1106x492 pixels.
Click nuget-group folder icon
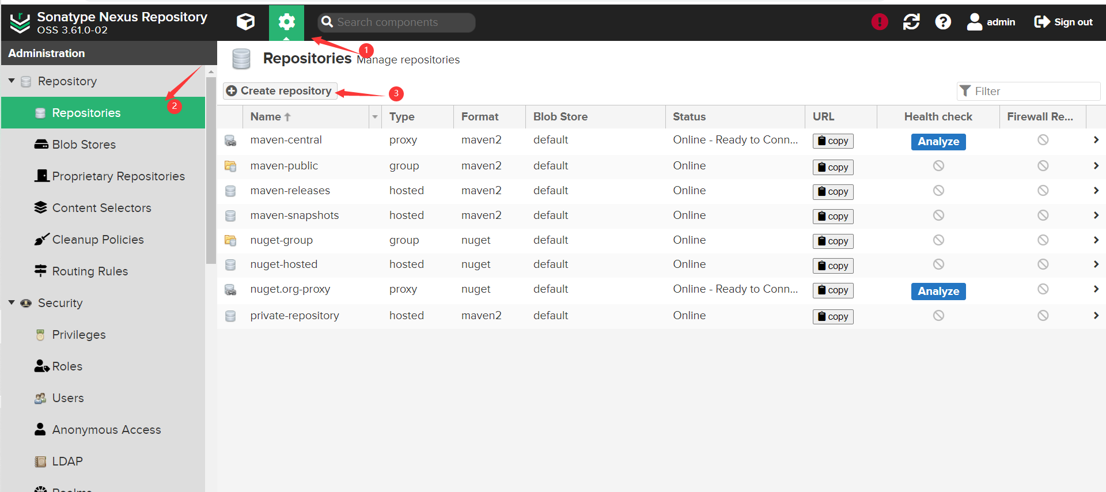(x=230, y=240)
